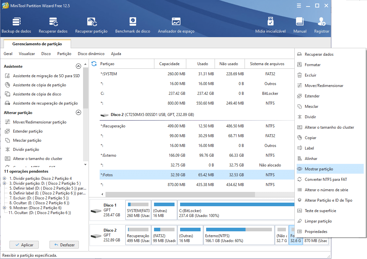Expand pending operation 1 Dividir partição

pos(5,179)
